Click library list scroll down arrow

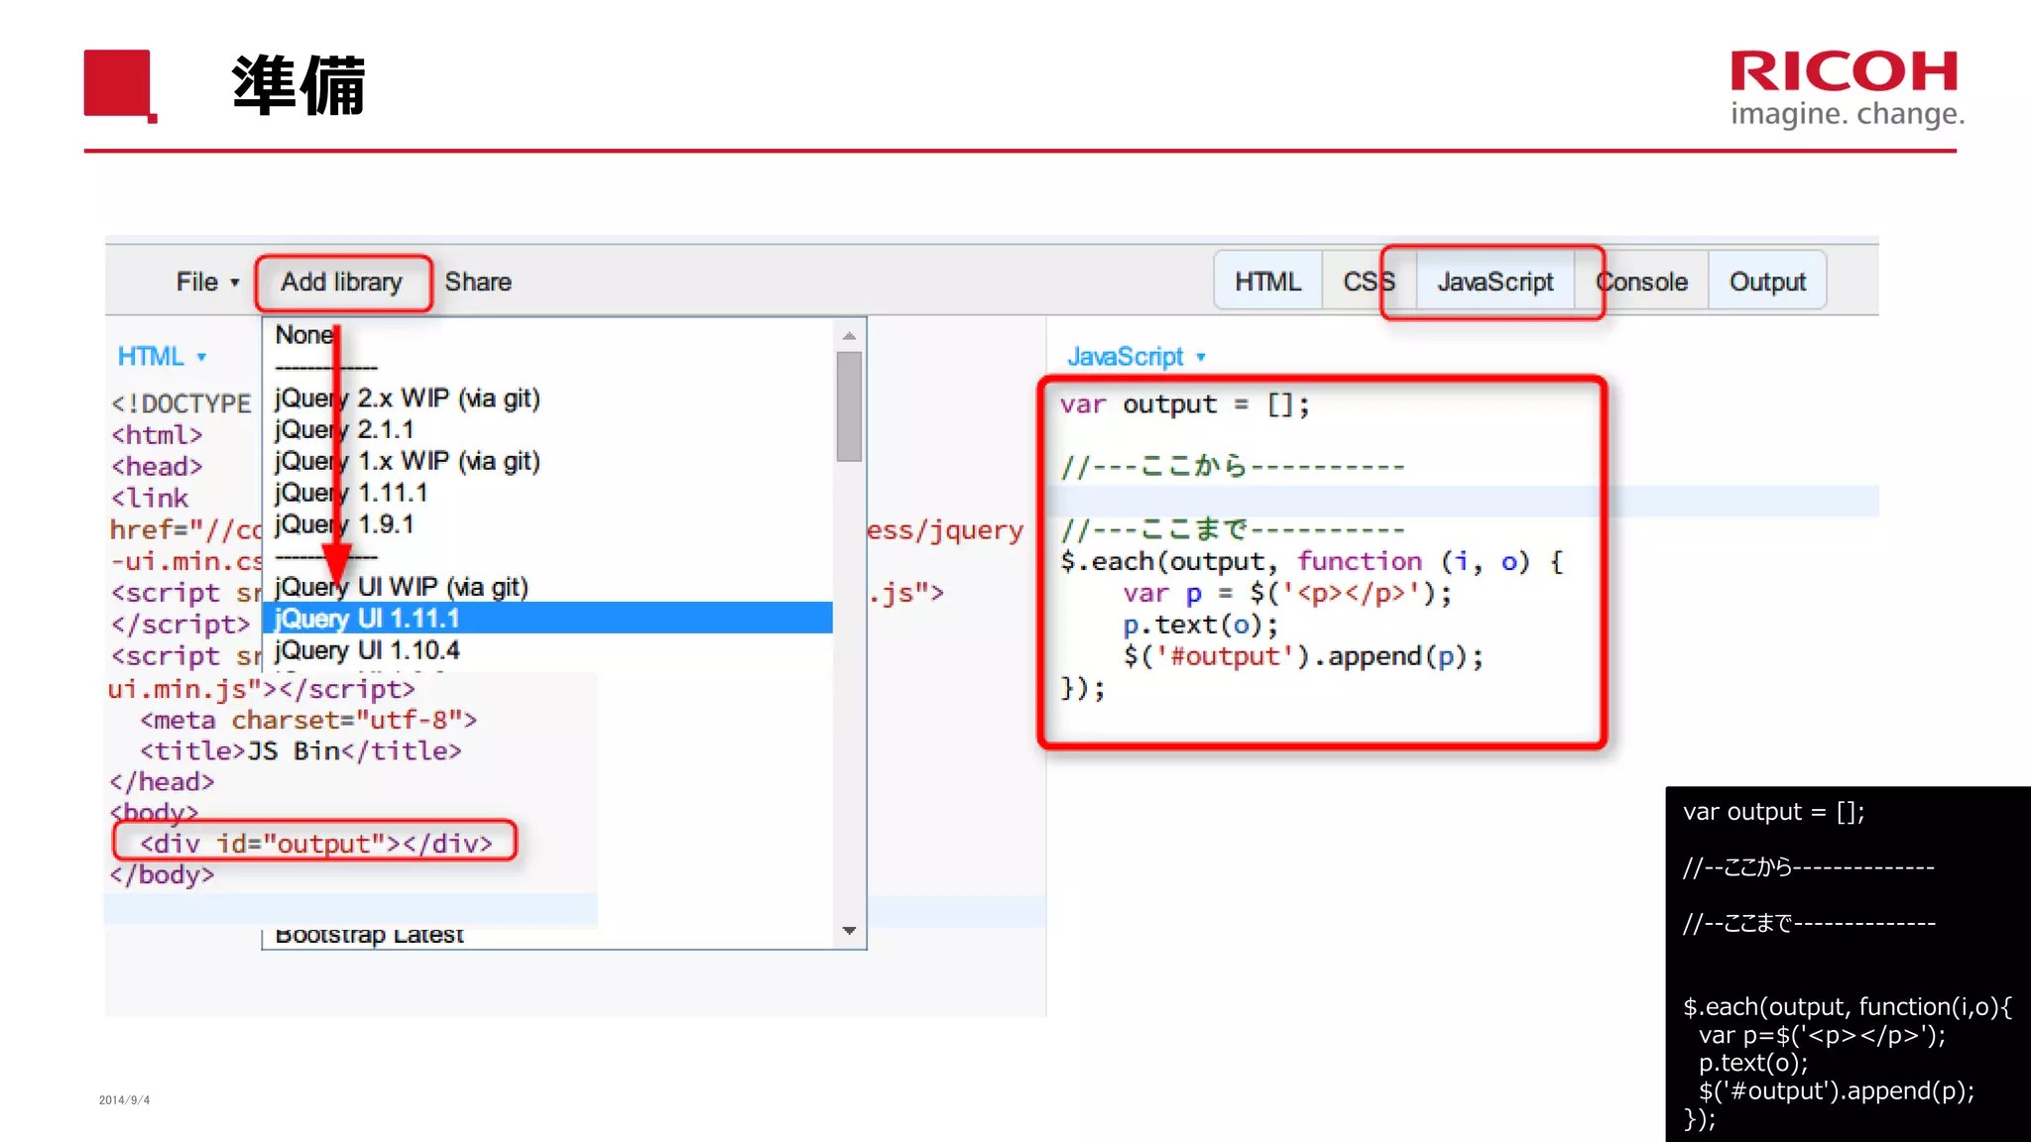[x=849, y=931]
